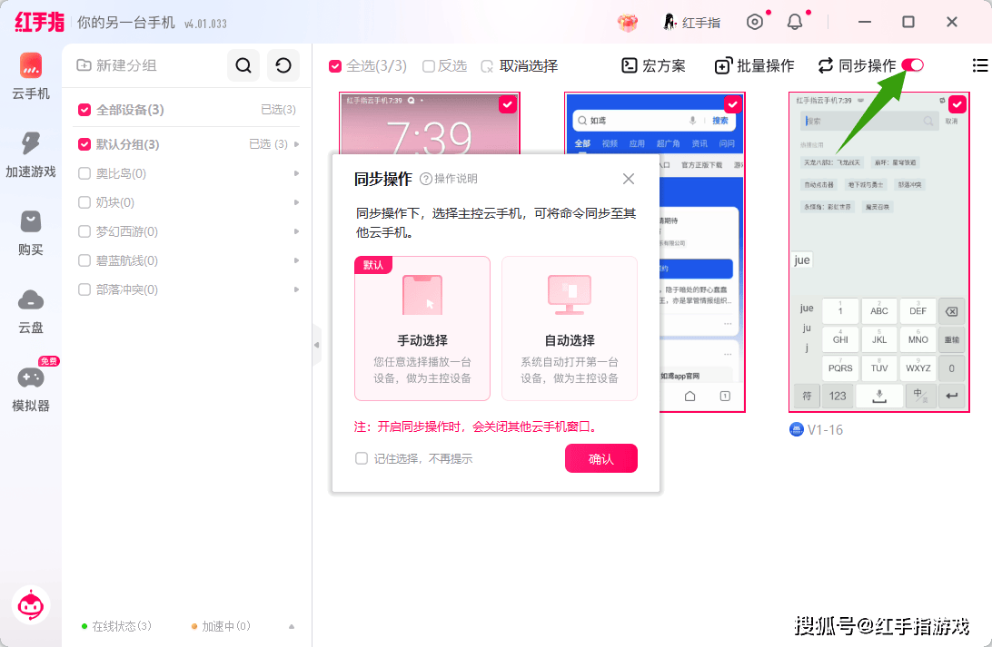
Task: Close the 同步操作 dialog
Action: pyautogui.click(x=629, y=179)
